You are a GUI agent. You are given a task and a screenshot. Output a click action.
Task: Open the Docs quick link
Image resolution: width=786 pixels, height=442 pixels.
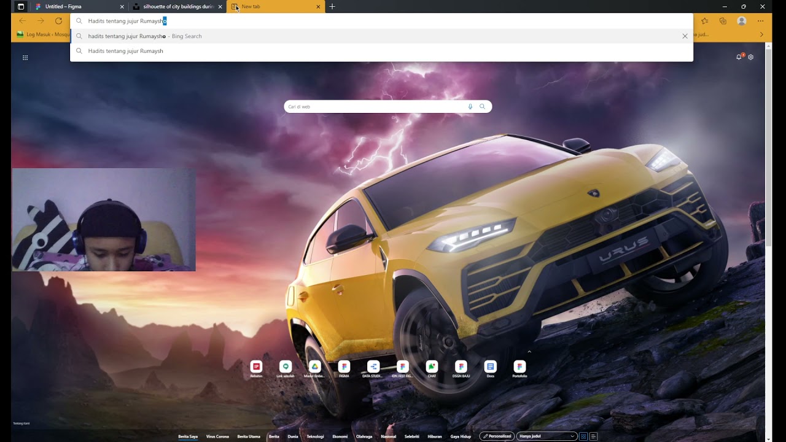click(x=490, y=369)
